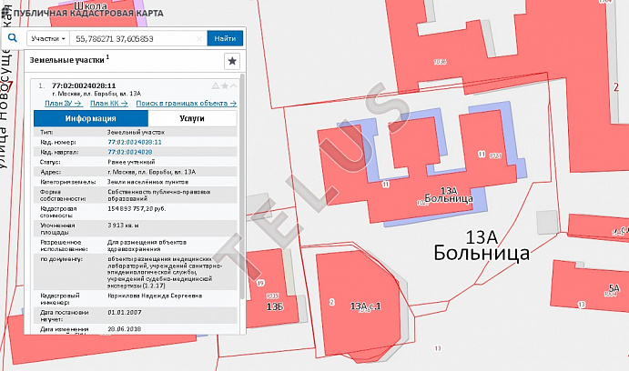
Task: Click the warning triangle icon on result
Action: (x=216, y=85)
